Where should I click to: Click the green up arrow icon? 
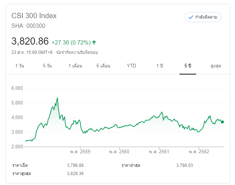[x=94, y=42]
